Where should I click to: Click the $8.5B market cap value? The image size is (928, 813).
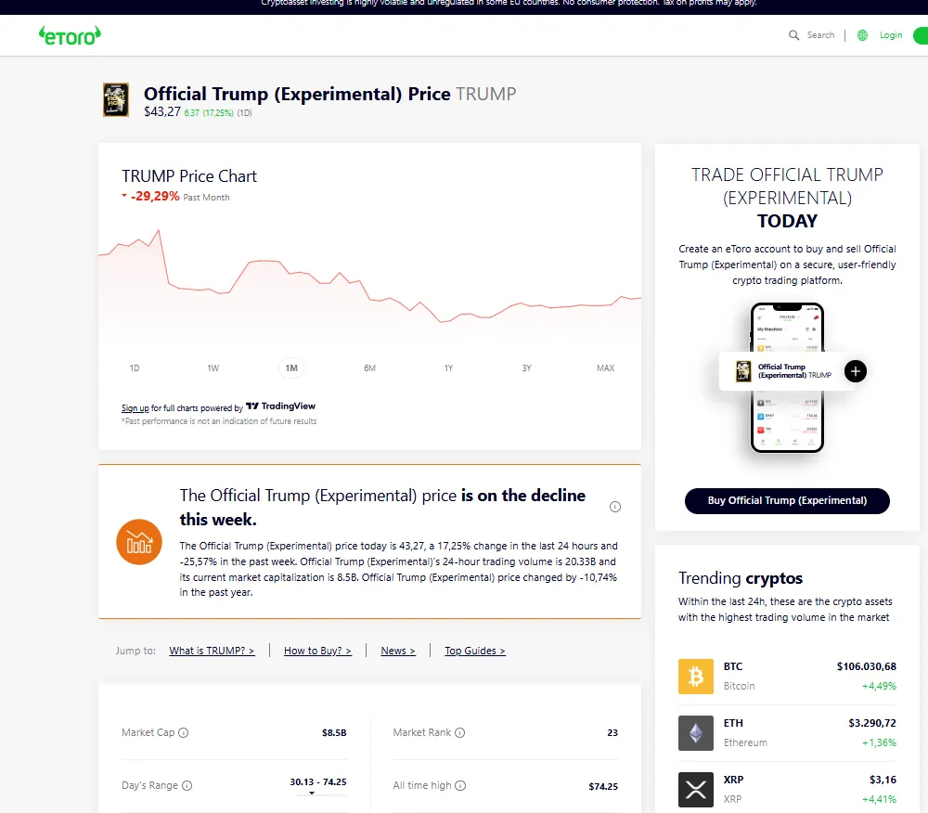click(334, 733)
